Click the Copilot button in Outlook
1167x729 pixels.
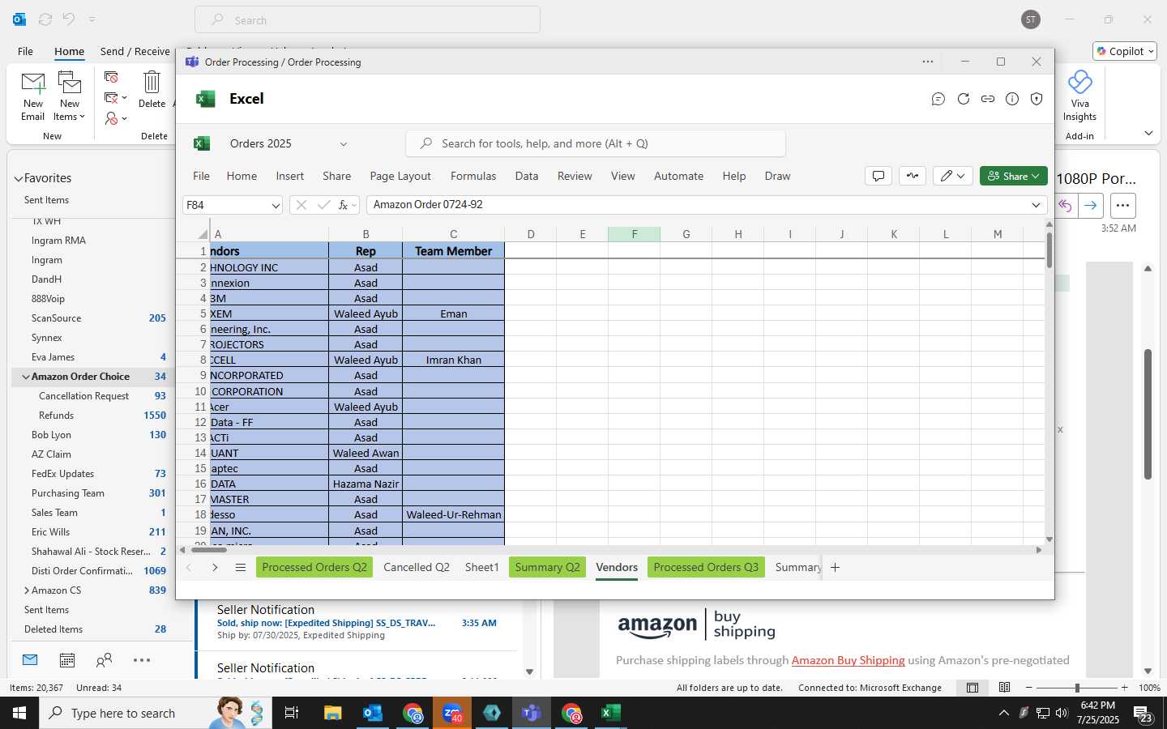pyautogui.click(x=1125, y=51)
